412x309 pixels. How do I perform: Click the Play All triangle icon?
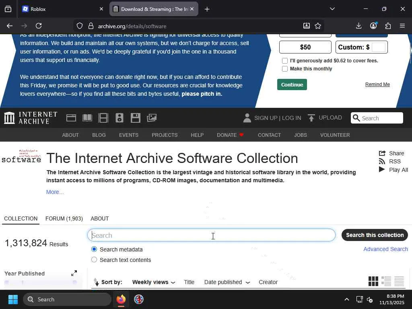pos(382,169)
